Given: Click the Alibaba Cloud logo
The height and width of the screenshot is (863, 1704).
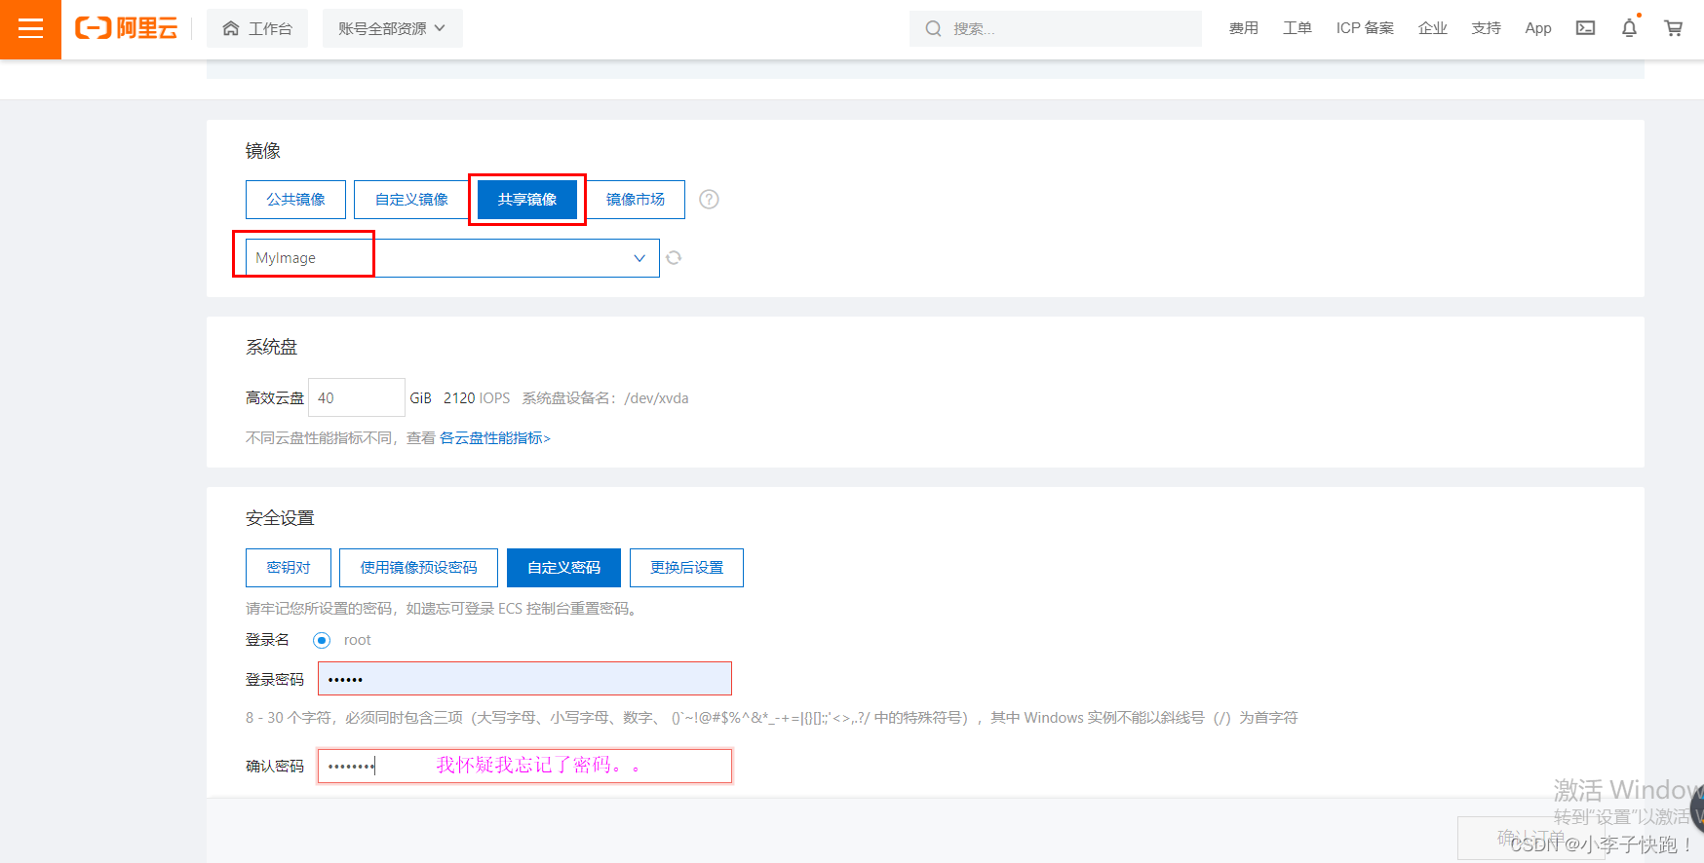Looking at the screenshot, I should tap(127, 28).
